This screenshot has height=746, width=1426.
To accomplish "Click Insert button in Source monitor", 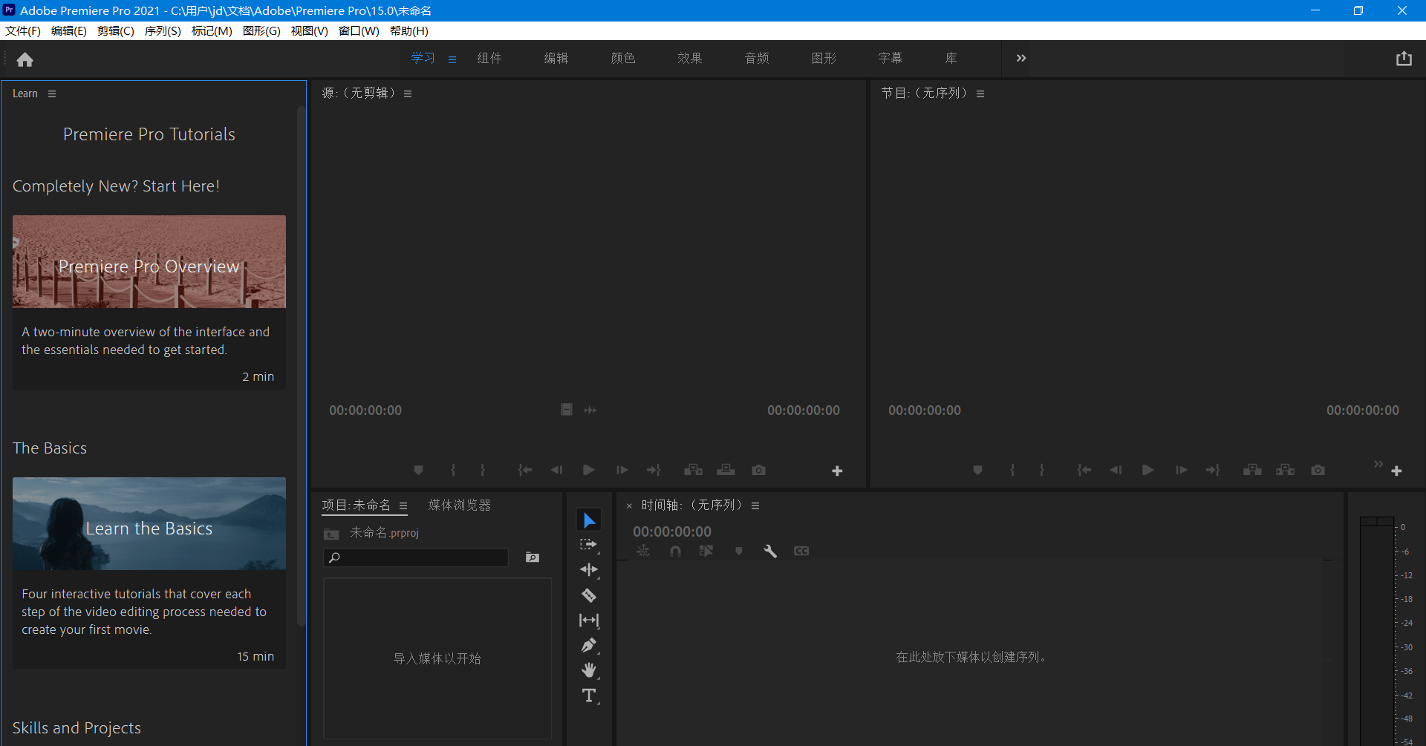I will tap(693, 470).
